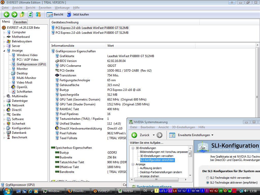Select the Monitor tree item
260x195 pixels.
22,69
